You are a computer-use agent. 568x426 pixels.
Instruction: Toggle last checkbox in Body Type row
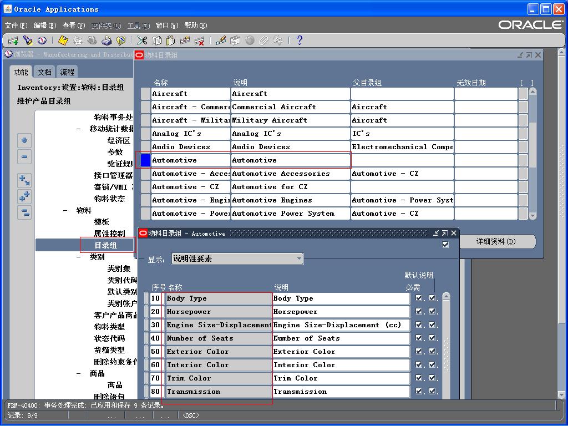click(x=432, y=298)
